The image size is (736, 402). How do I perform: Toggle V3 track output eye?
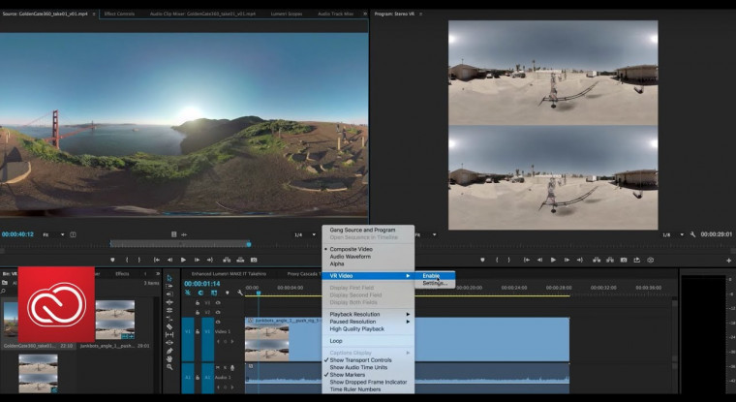(218, 303)
